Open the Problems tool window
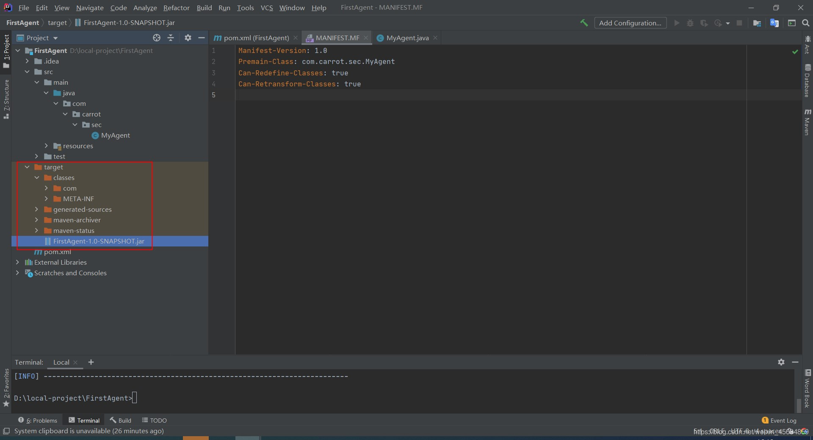Viewport: 813px width, 440px height. point(38,420)
